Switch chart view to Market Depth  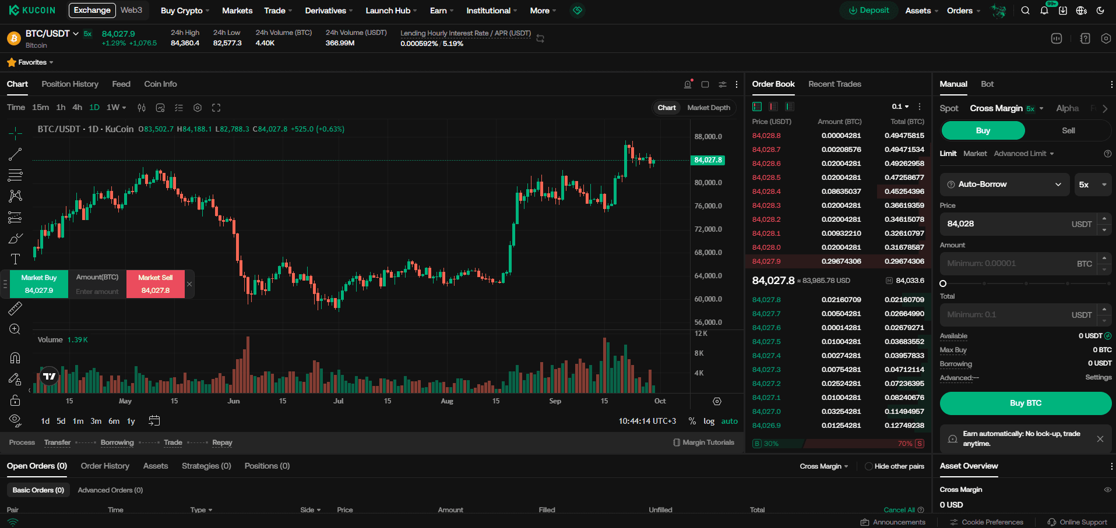(x=709, y=108)
